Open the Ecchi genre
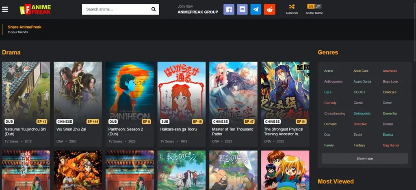Image resolution: width=416 pixels, height=190 pixels. [x=357, y=134]
